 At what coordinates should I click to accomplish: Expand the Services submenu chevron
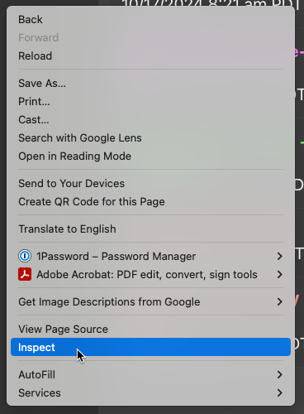(279, 392)
